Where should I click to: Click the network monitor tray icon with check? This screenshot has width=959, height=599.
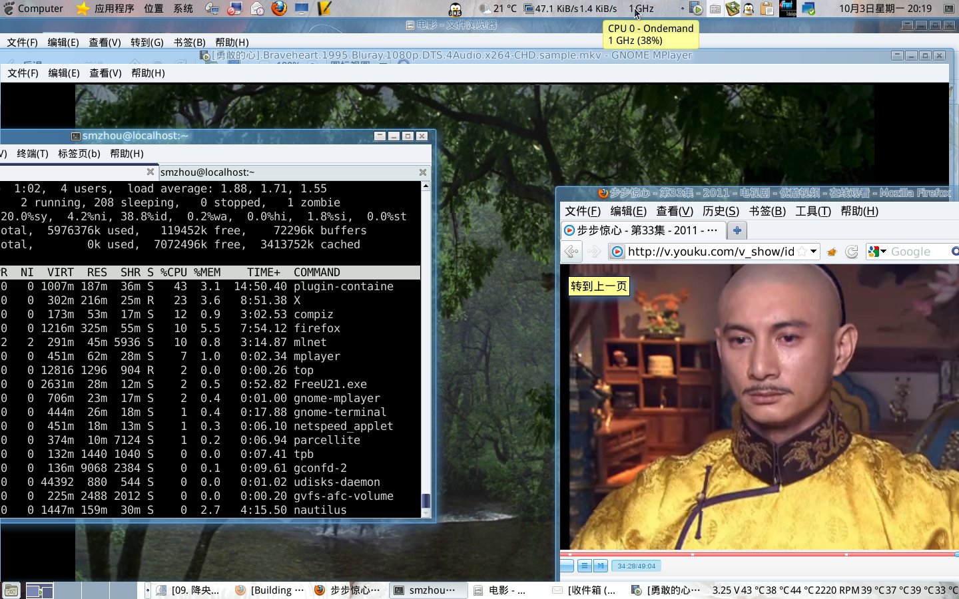point(808,9)
